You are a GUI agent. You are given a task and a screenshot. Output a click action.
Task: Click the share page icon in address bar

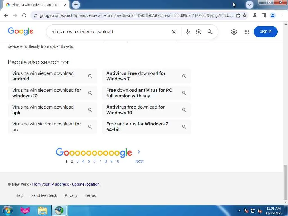tap(238, 15)
